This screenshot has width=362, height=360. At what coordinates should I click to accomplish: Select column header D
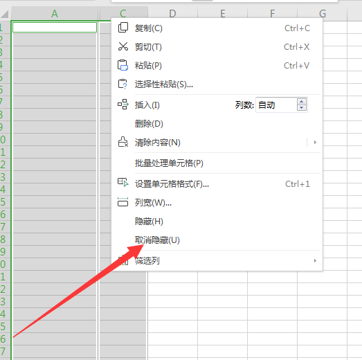pos(172,13)
